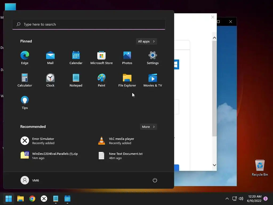Show hidden icons in system tray
Image resolution: width=273 pixels, height=205 pixels.
pos(227,199)
